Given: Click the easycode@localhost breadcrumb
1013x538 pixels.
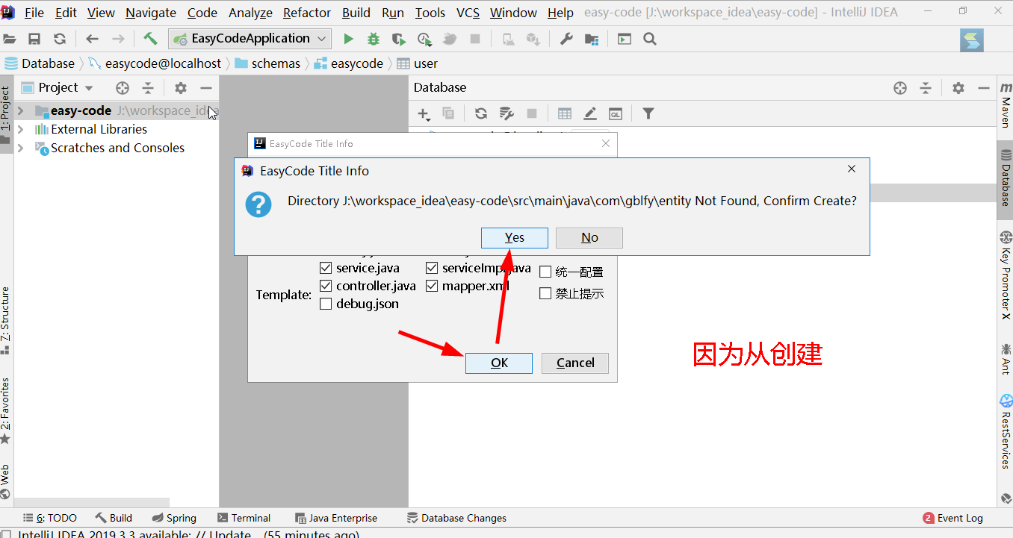Looking at the screenshot, I should coord(155,63).
